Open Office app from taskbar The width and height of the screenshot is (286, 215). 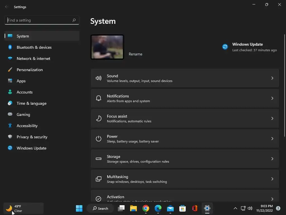[x=195, y=208]
